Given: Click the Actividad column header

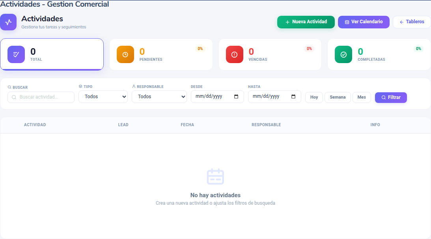Looking at the screenshot, I should pos(35,125).
